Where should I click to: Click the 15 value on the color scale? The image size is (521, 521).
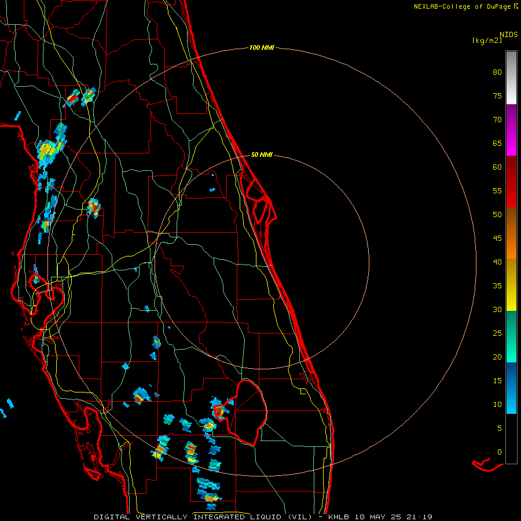[x=497, y=381]
